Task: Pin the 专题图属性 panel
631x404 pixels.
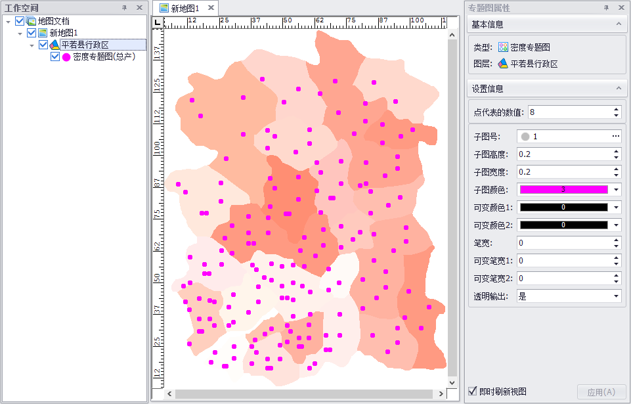Action: (x=606, y=7)
